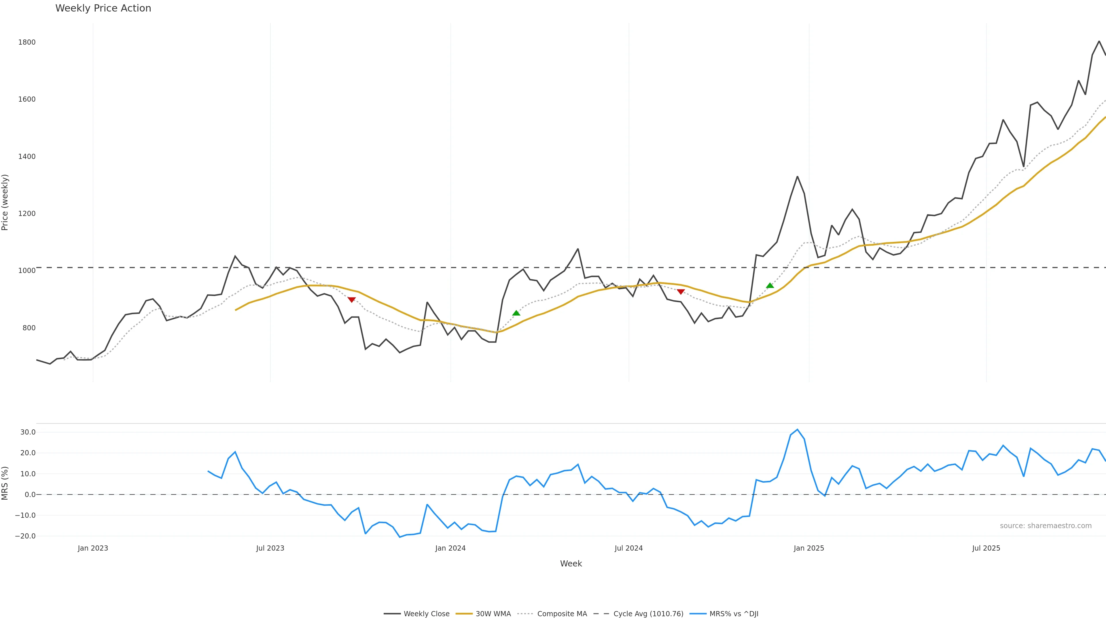Click the gold 30W WMA legend swatch
1106x622 pixels.
click(464, 614)
